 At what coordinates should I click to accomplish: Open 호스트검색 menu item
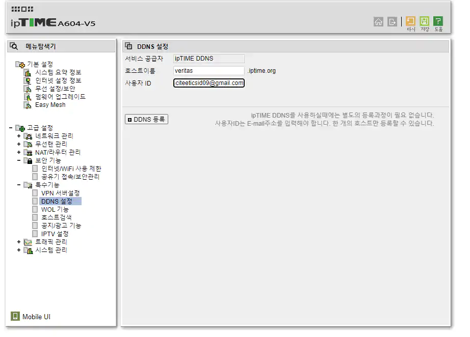tap(57, 217)
